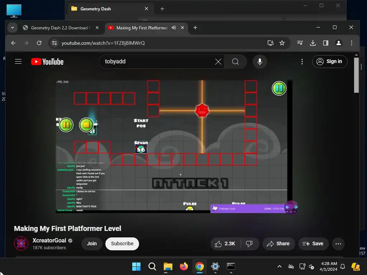Click the page vertical scrollbar thumb

point(356,75)
